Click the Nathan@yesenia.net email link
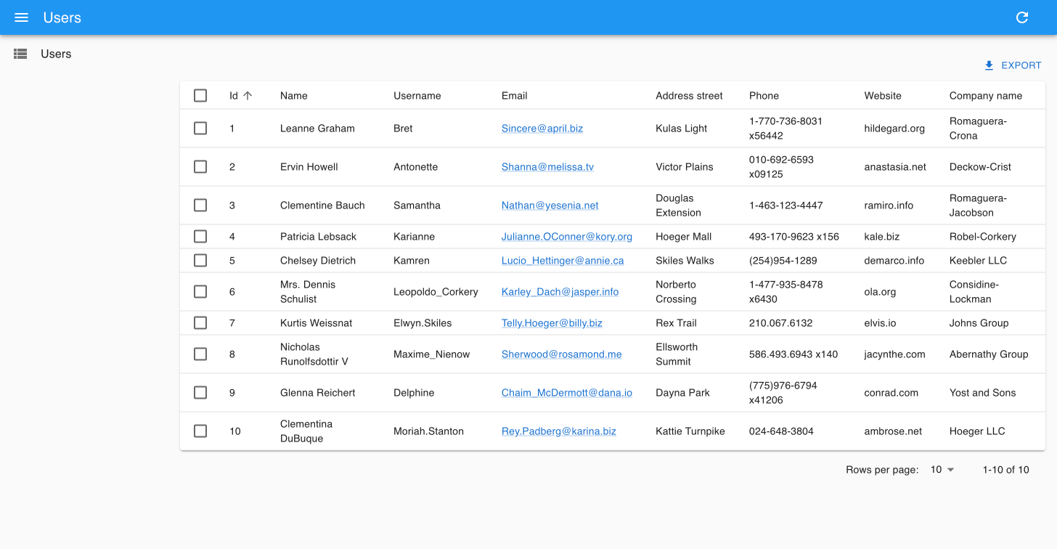 (x=550, y=205)
